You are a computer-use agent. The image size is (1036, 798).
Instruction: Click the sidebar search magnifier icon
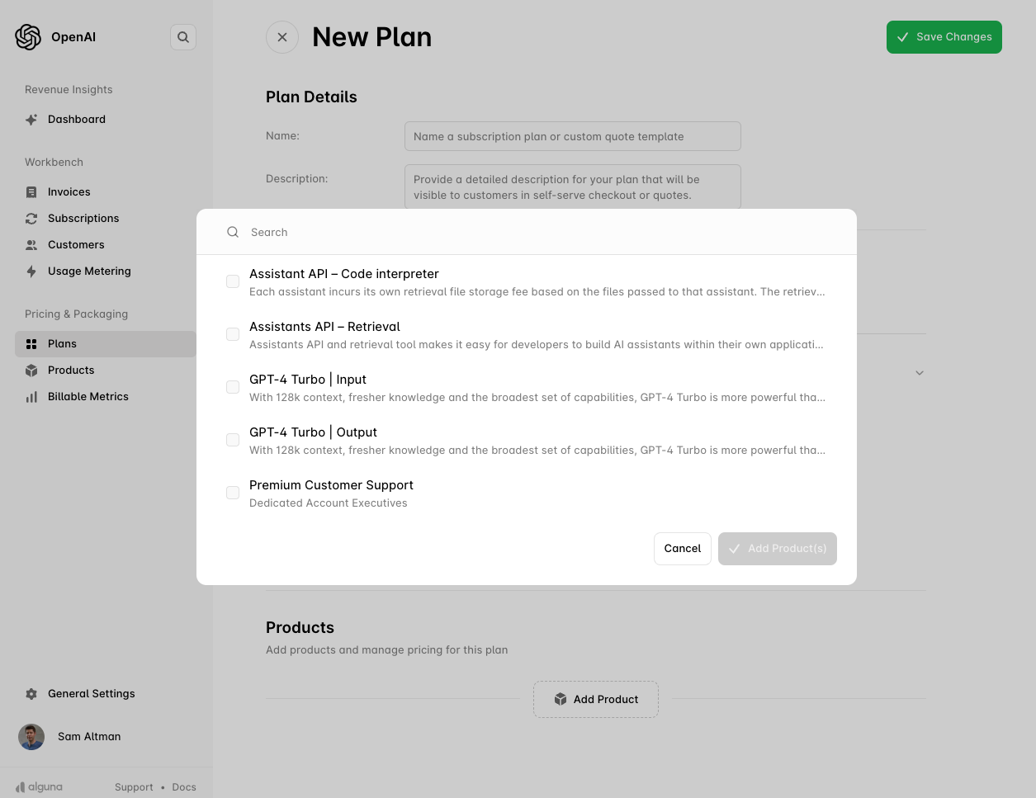pyautogui.click(x=182, y=36)
